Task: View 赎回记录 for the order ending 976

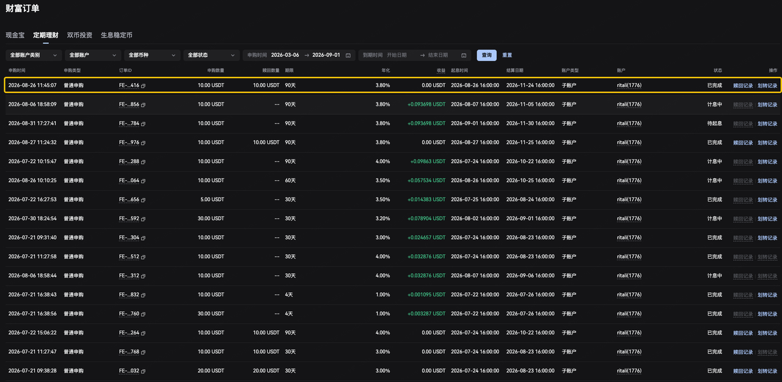Action: [743, 142]
